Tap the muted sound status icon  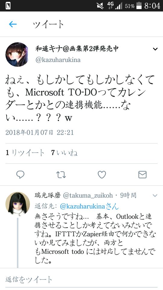(x=100, y=6)
